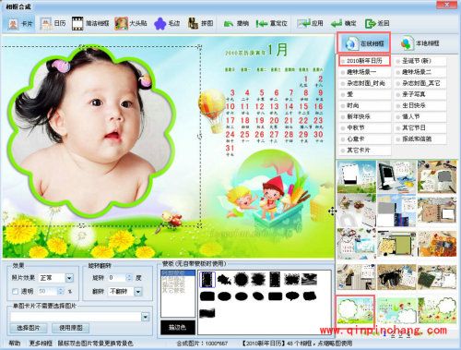Select the 心意卡 category
This screenshot has width=461, height=350.
coord(365,139)
